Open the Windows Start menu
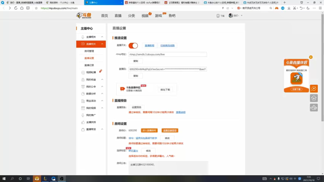324x182 pixels. click(x=4, y=178)
